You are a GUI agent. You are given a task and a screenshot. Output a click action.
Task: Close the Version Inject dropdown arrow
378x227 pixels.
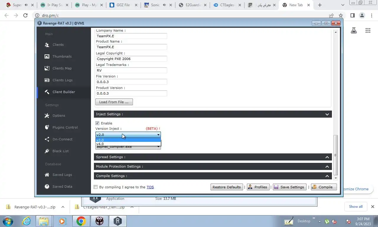(158, 135)
